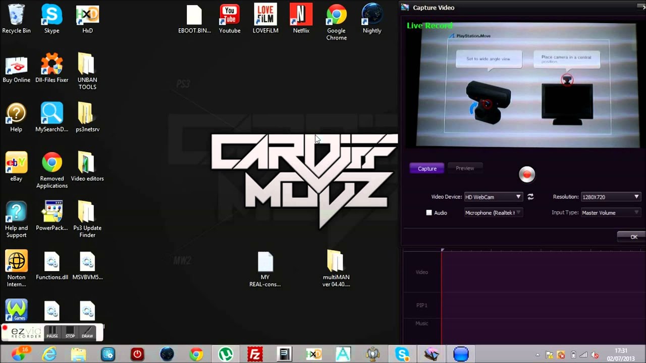Select the Help desktop icon

point(16,118)
